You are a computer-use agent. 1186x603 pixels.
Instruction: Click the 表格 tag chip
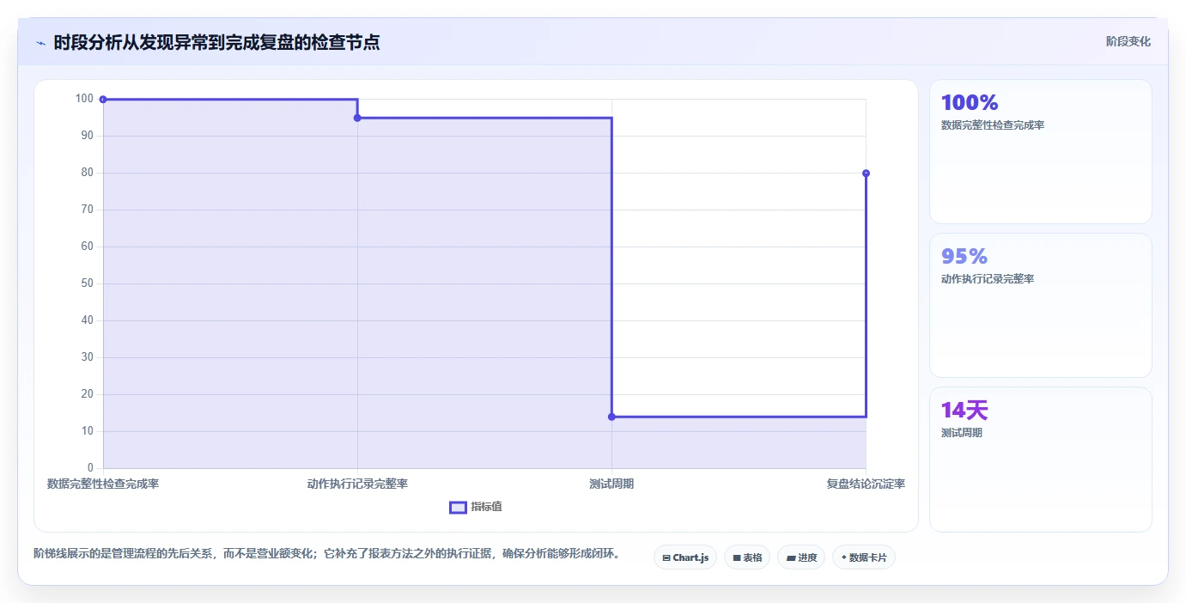(x=747, y=557)
